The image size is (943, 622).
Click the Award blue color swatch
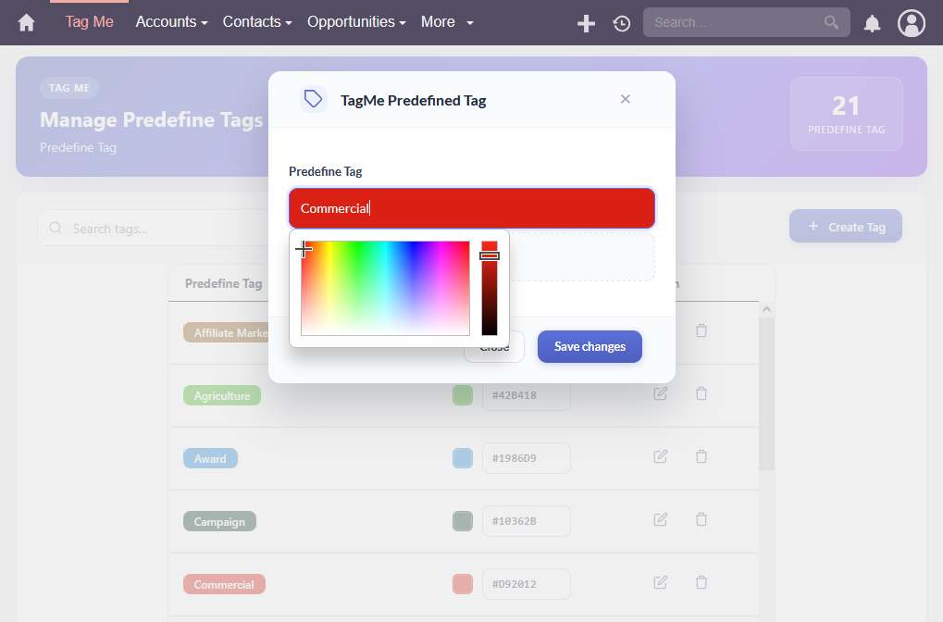coord(463,458)
